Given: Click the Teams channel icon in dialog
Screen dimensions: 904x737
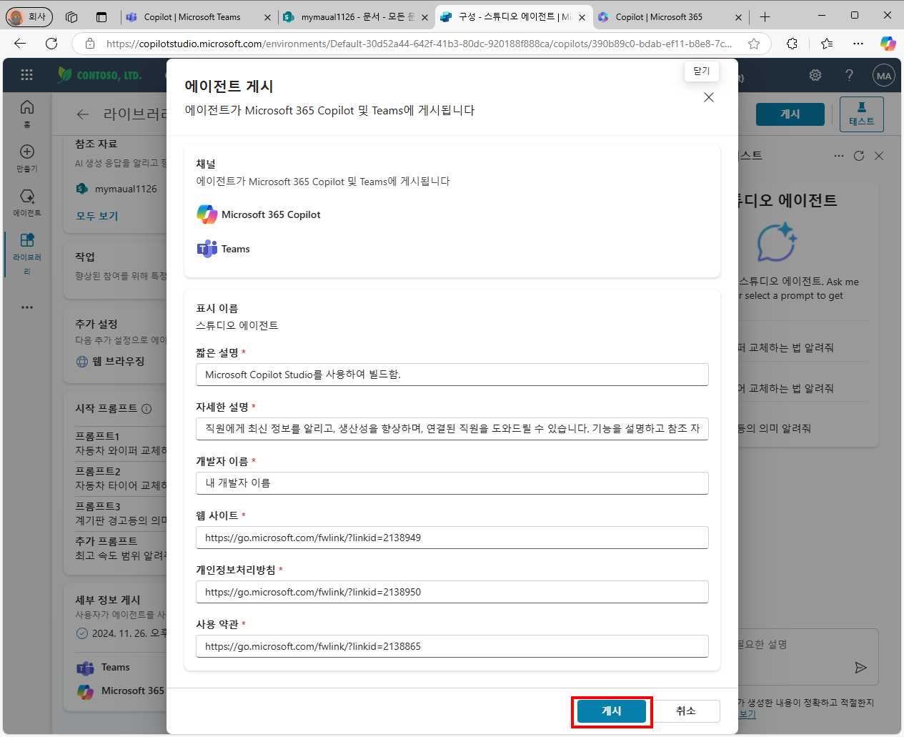Looking at the screenshot, I should point(207,249).
